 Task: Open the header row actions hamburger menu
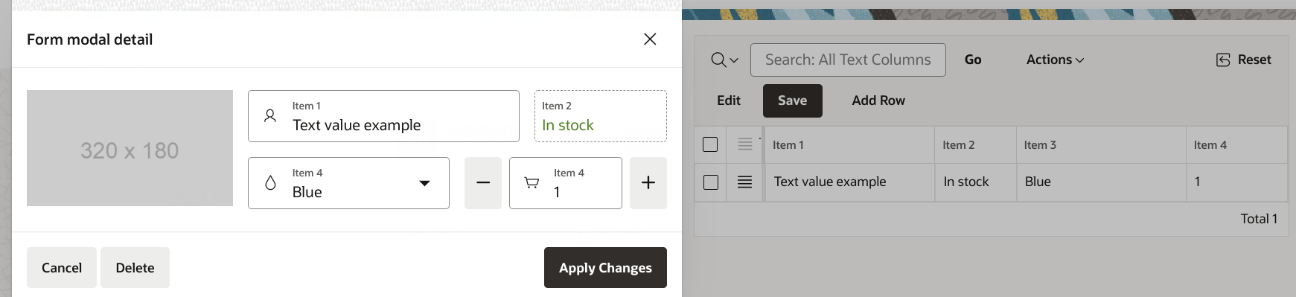pos(744,144)
